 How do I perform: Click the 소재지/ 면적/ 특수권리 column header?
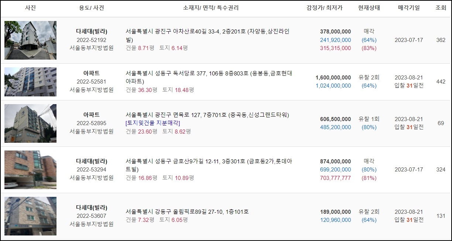pos(211,8)
